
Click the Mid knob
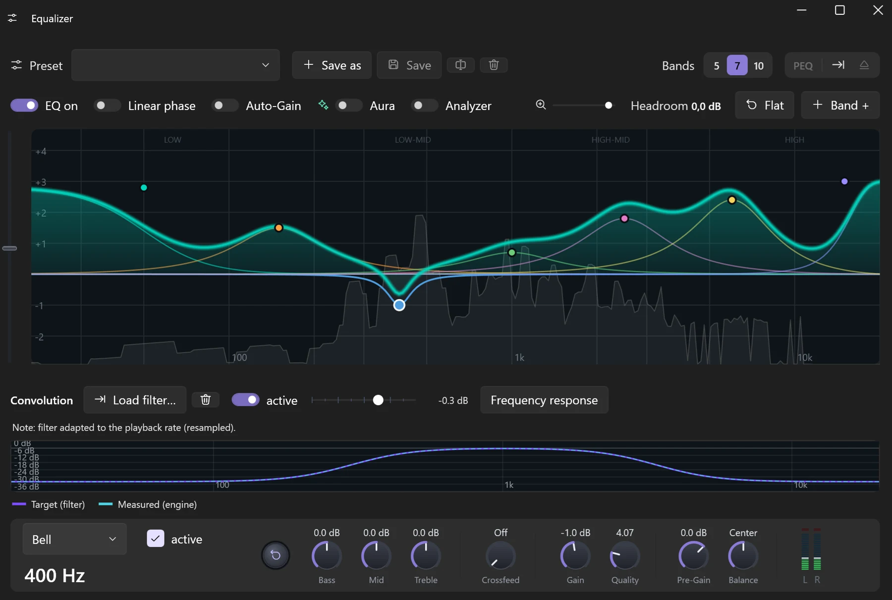[376, 555]
